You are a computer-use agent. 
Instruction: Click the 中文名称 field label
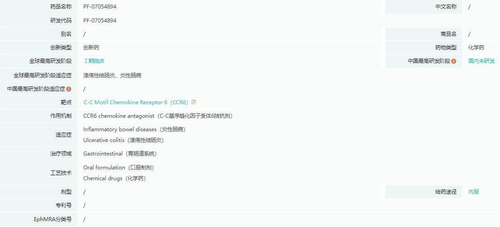[x=446, y=7]
